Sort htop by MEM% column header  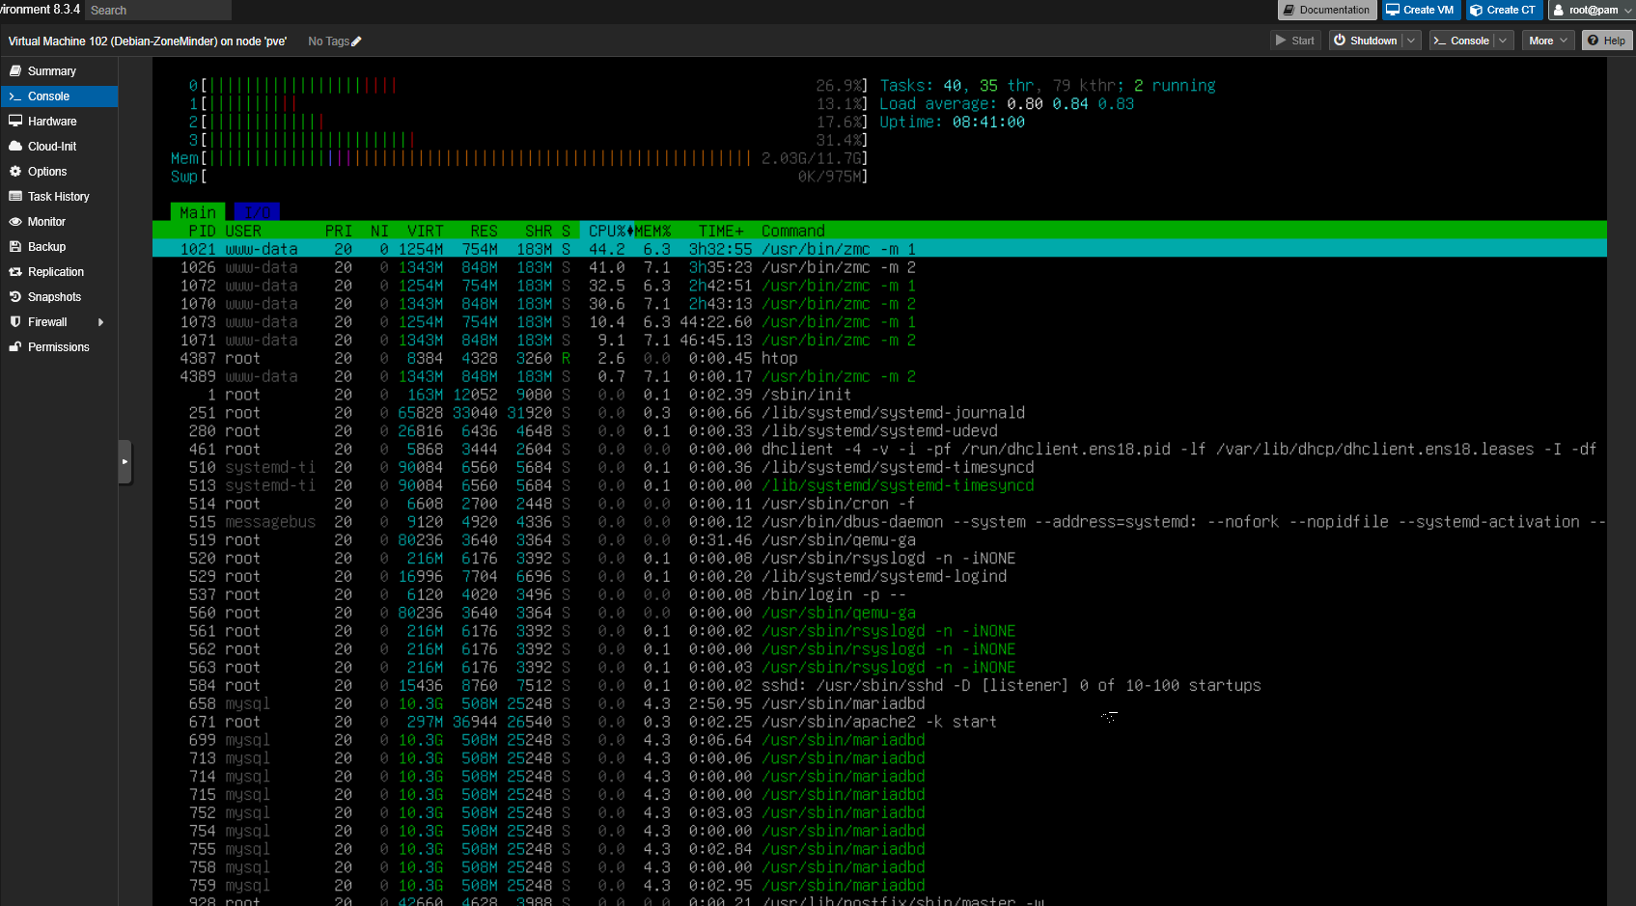point(652,232)
